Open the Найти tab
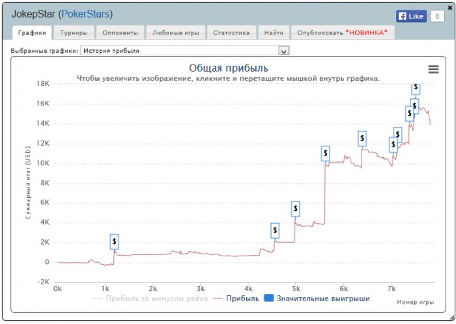The height and width of the screenshot is (324, 456). point(274,33)
